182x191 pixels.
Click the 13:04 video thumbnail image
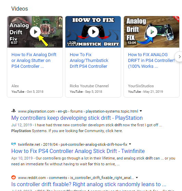tap(152, 32)
